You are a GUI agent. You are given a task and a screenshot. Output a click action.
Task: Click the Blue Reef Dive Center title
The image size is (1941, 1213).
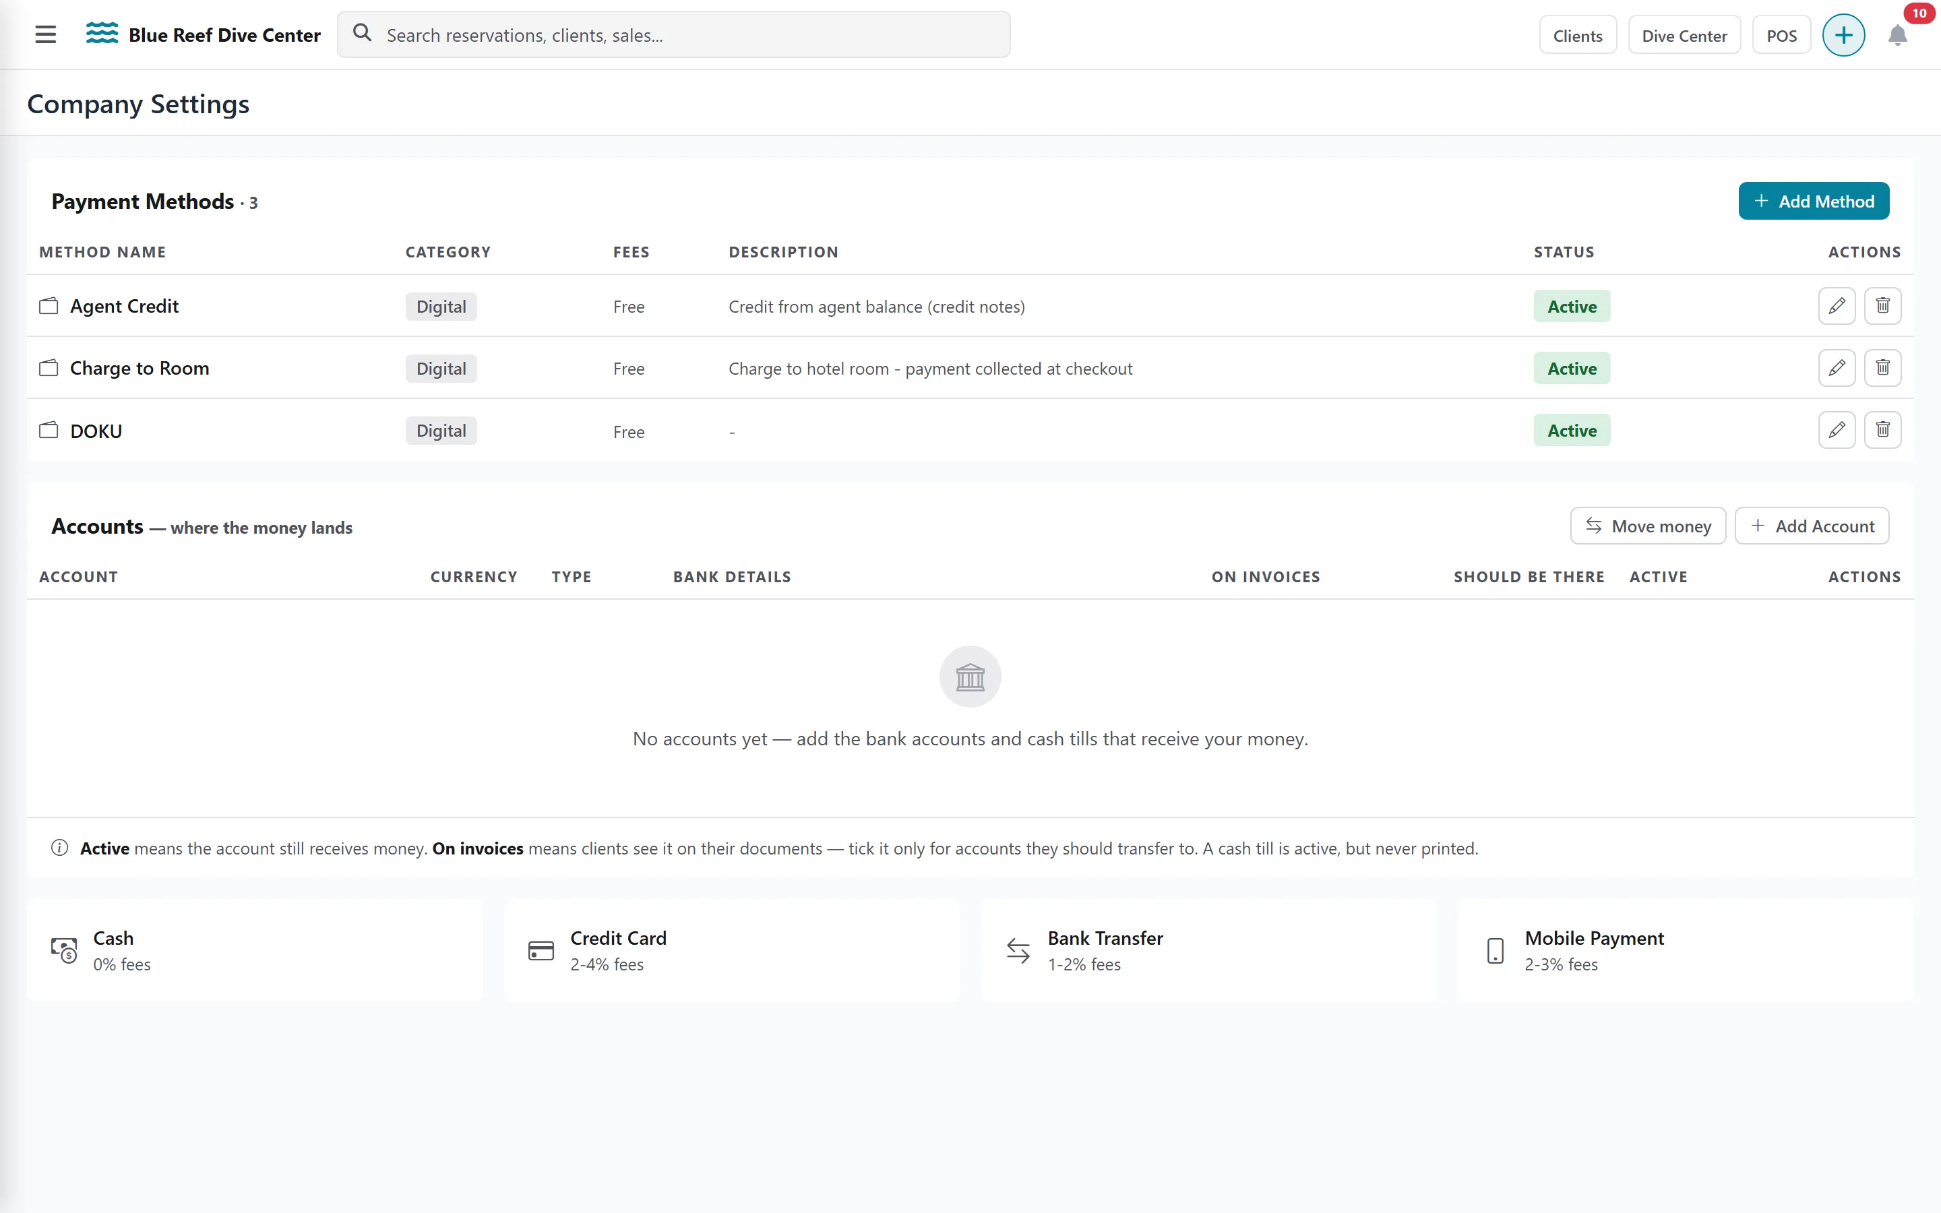(224, 34)
